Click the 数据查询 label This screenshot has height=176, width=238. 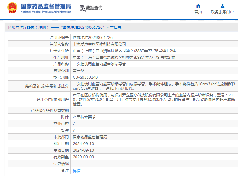pyautogui.click(x=94, y=8)
